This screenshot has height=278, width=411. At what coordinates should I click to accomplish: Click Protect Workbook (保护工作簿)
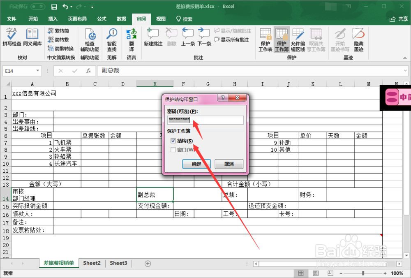282,40
